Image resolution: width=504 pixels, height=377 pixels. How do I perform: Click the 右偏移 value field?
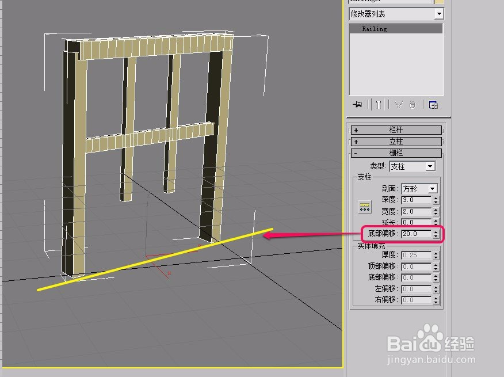(x=416, y=300)
